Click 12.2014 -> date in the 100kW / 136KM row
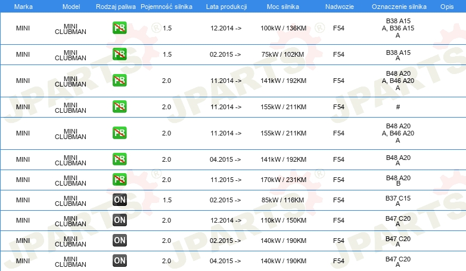The image size is (466, 271). tap(226, 28)
